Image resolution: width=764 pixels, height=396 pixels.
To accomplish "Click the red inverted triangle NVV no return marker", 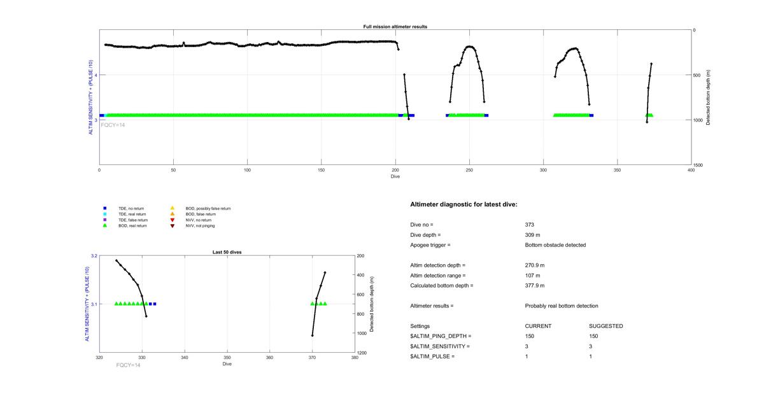I will click(172, 220).
